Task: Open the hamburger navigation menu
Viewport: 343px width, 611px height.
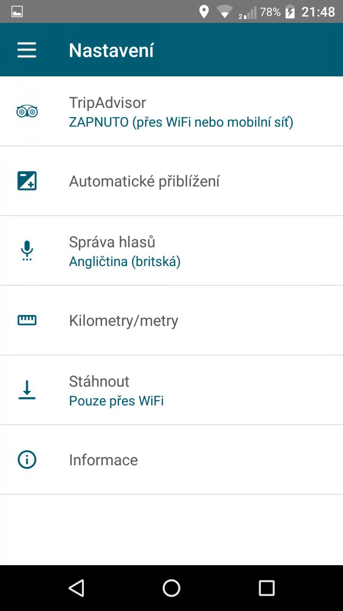Action: point(27,50)
